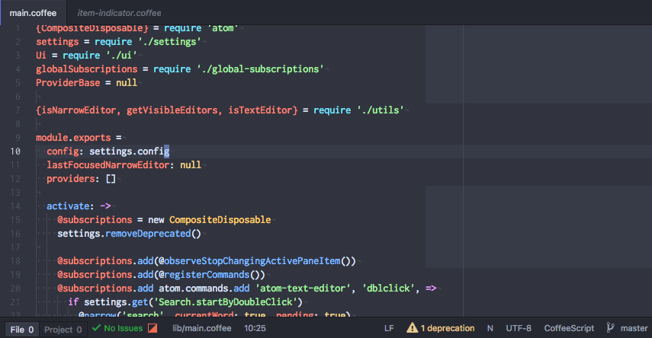Click the git branch icon
Viewport: 652px width, 338px height.
pos(610,327)
